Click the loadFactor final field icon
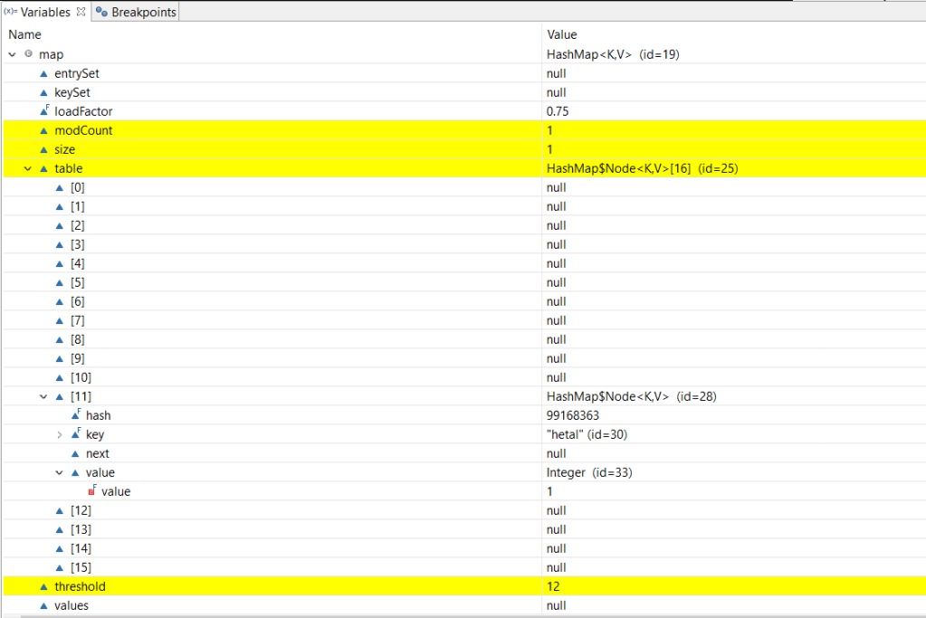Image resolution: width=926 pixels, height=618 pixels. [x=43, y=111]
